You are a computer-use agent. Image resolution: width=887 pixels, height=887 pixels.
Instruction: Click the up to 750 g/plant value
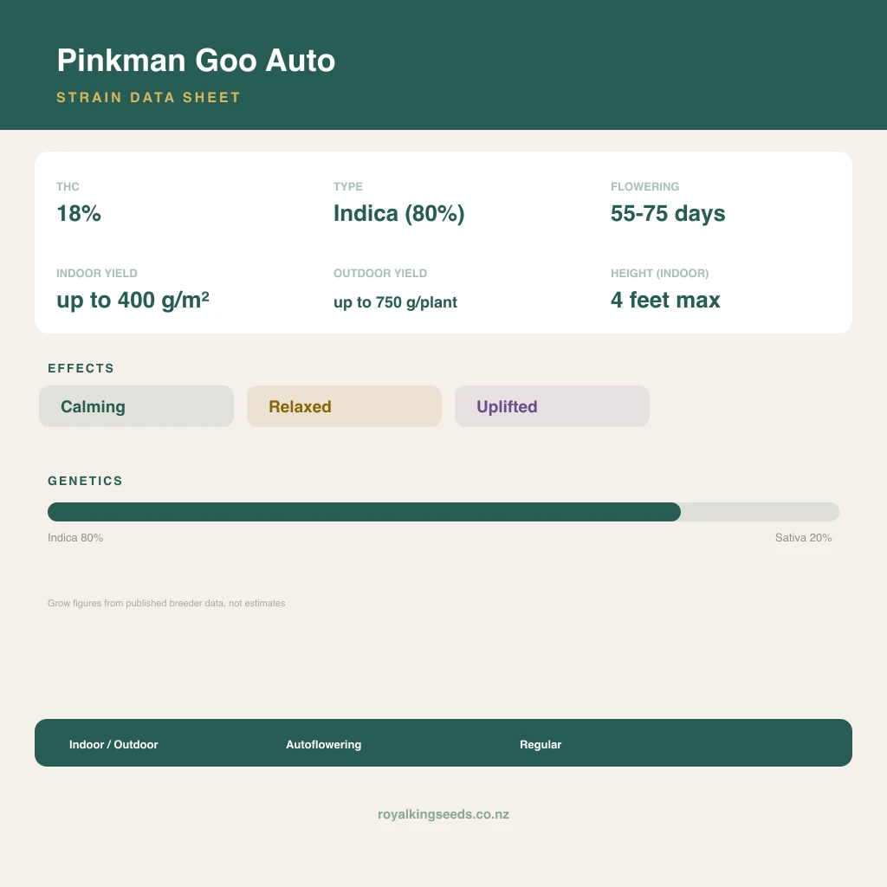[395, 302]
